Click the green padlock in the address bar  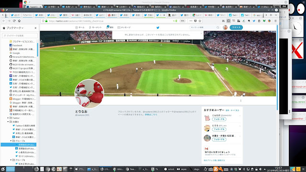[x=46, y=21]
